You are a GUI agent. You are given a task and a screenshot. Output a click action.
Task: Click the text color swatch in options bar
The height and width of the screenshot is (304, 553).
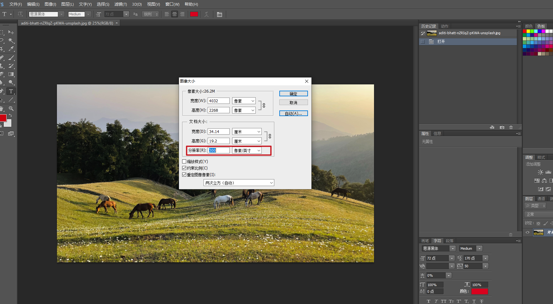click(194, 14)
